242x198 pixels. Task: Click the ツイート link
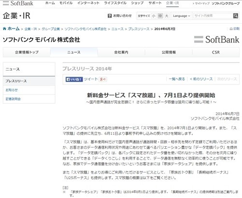[x=91, y=79]
